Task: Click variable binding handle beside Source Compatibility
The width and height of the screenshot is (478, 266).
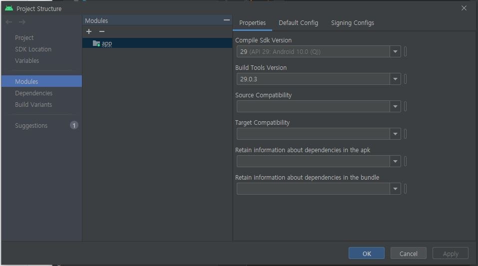Action: 405,106
